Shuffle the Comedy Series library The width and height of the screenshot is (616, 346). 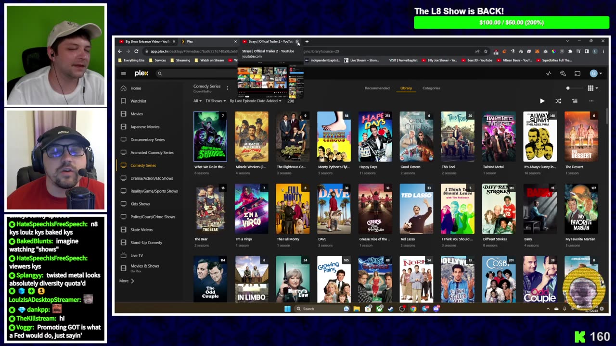coord(558,101)
